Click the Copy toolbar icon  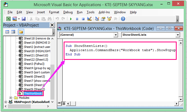tap(37, 19)
